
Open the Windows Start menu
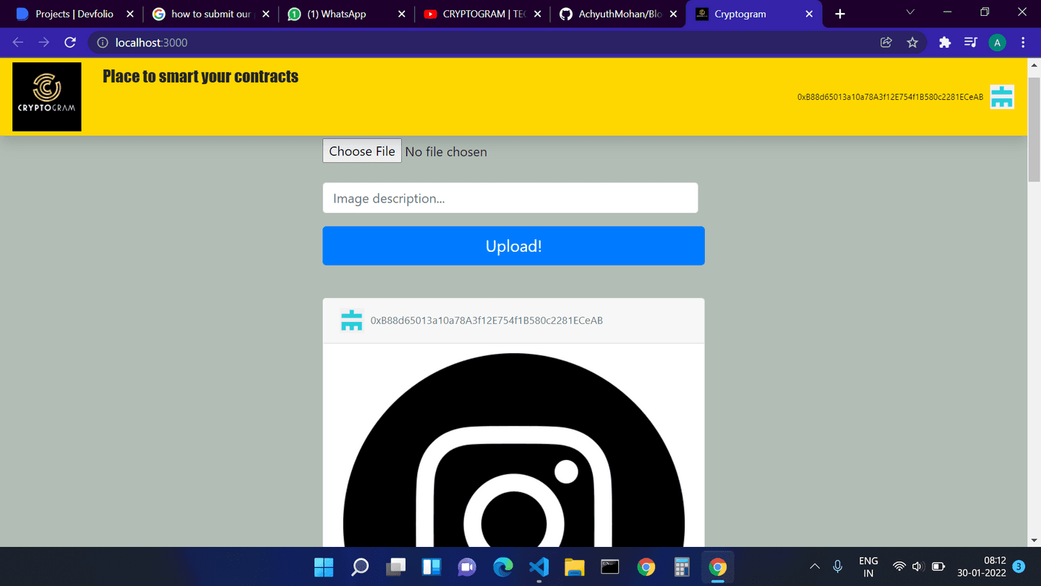point(324,567)
